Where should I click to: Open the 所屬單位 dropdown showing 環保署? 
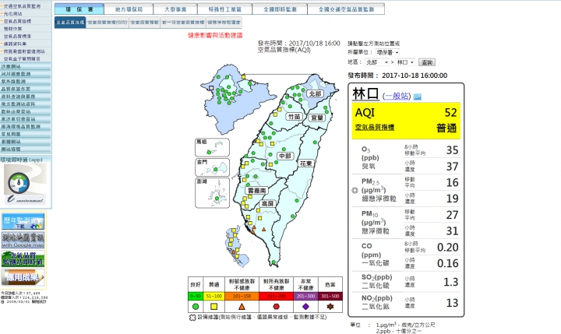[x=387, y=53]
